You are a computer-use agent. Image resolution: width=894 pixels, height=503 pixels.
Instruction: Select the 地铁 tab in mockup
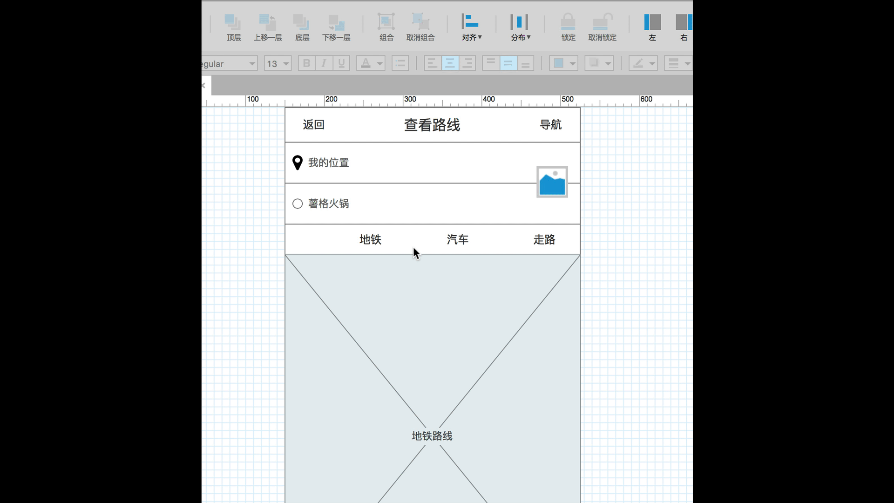click(370, 239)
